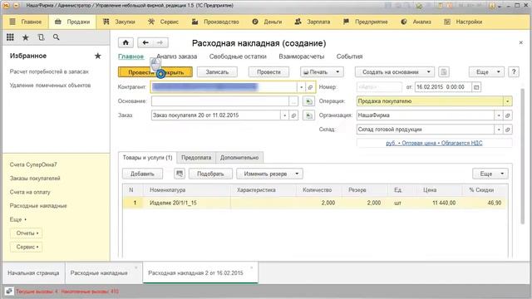Click the Добавить button
The width and height of the screenshot is (532, 299).
pos(142,174)
